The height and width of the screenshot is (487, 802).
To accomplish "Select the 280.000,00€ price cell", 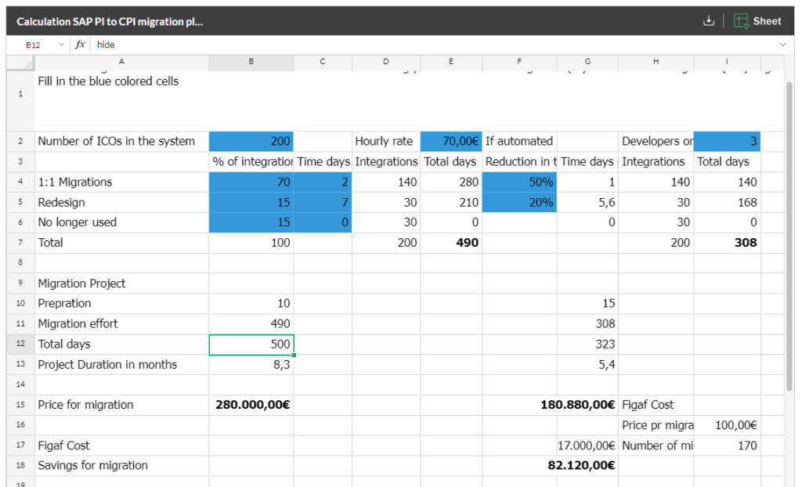I will pyautogui.click(x=251, y=405).
